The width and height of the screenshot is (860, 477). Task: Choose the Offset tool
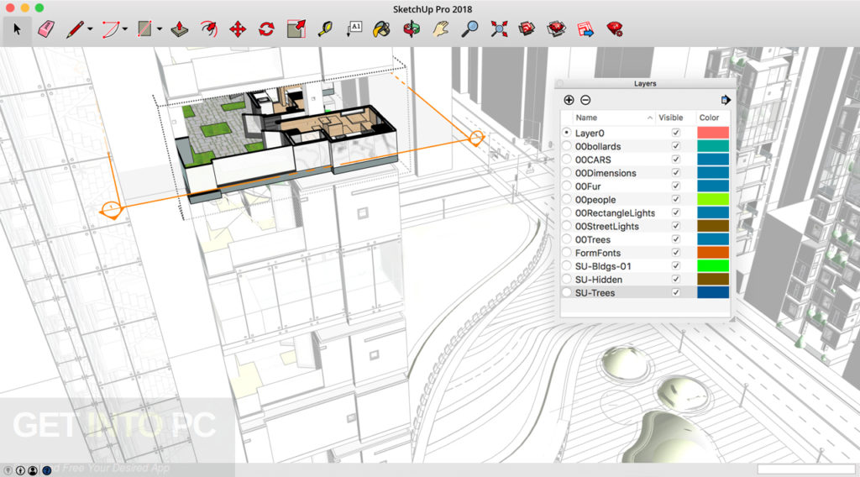click(209, 29)
